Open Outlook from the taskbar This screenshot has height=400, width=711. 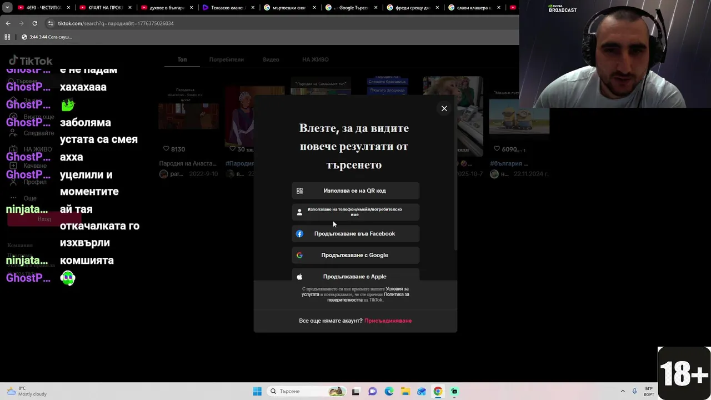click(422, 391)
